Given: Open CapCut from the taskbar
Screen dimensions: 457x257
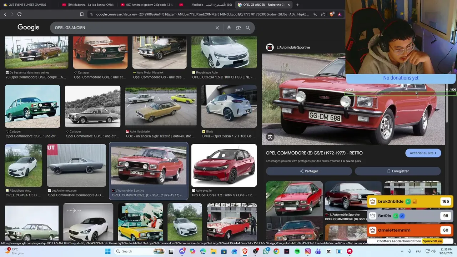Looking at the screenshot, I should (329, 251).
